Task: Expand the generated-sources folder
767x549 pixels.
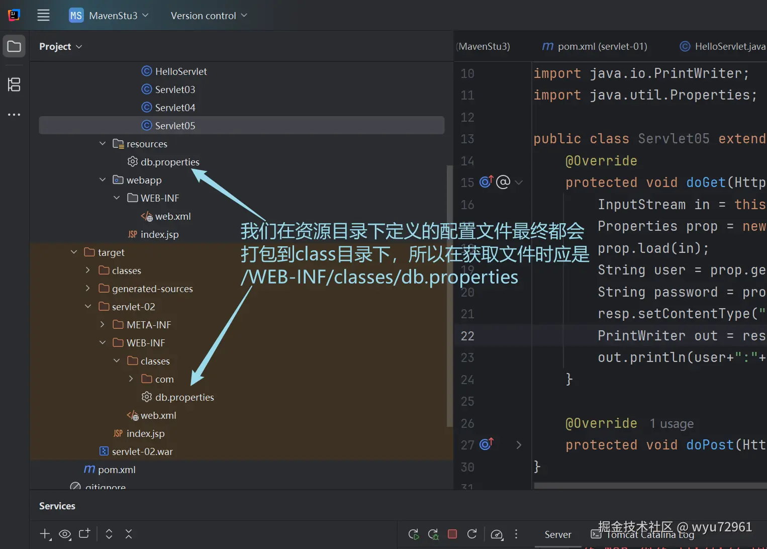Action: (88, 289)
